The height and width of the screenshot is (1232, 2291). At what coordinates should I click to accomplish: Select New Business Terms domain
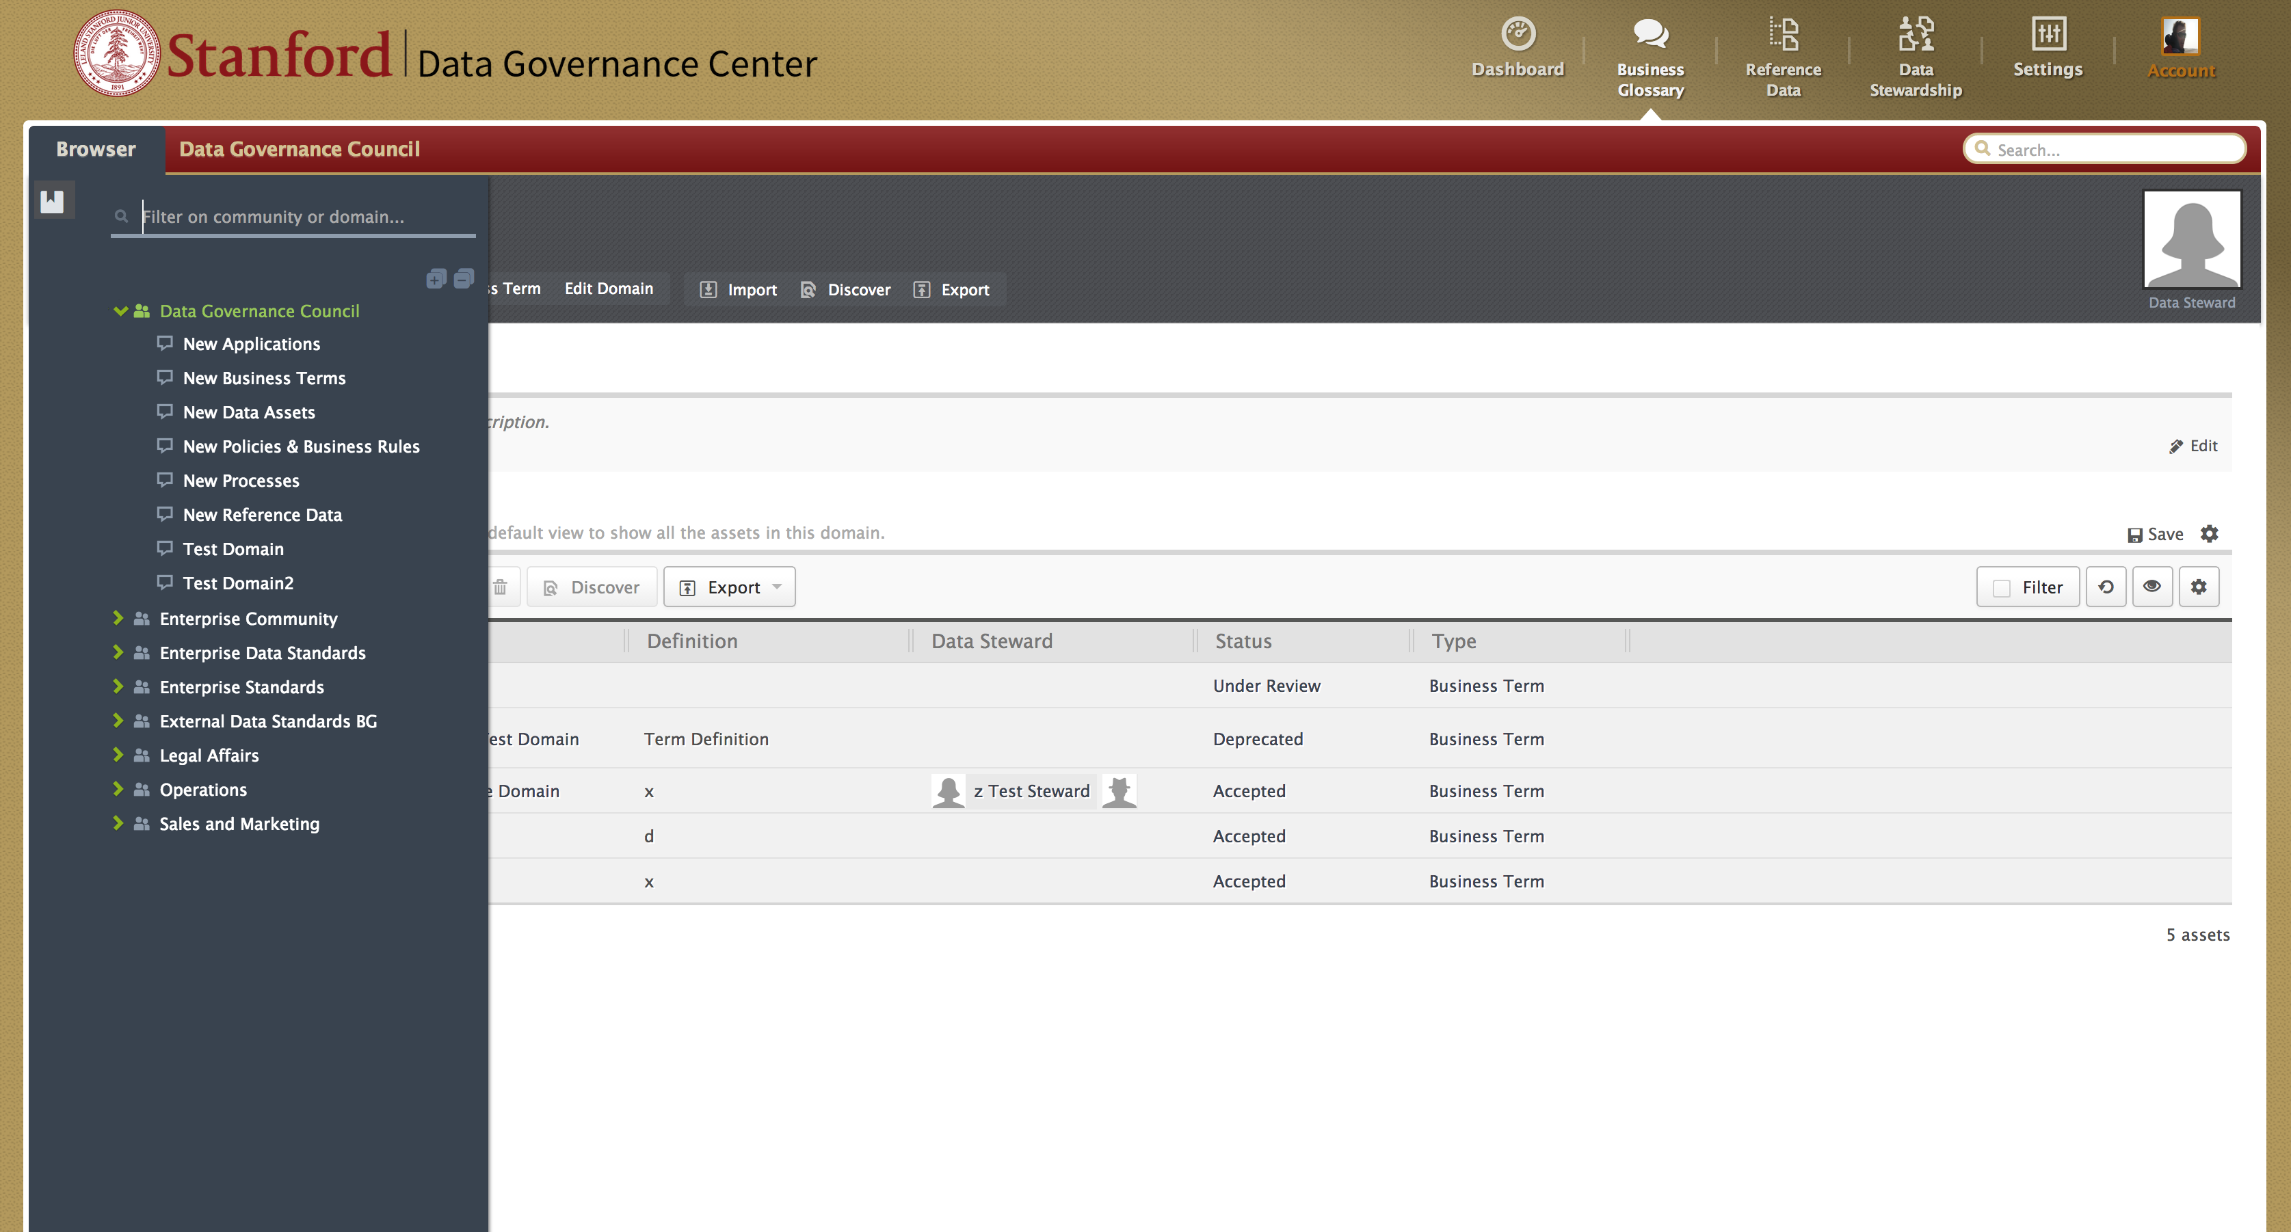(264, 378)
